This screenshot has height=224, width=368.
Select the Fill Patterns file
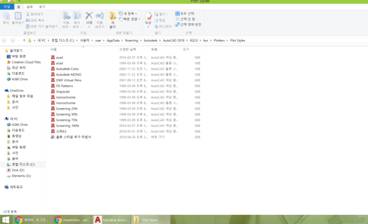pos(65,86)
